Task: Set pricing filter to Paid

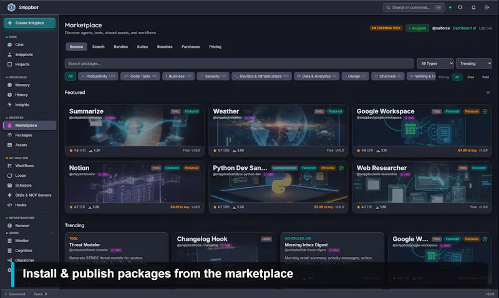Action: click(485, 77)
